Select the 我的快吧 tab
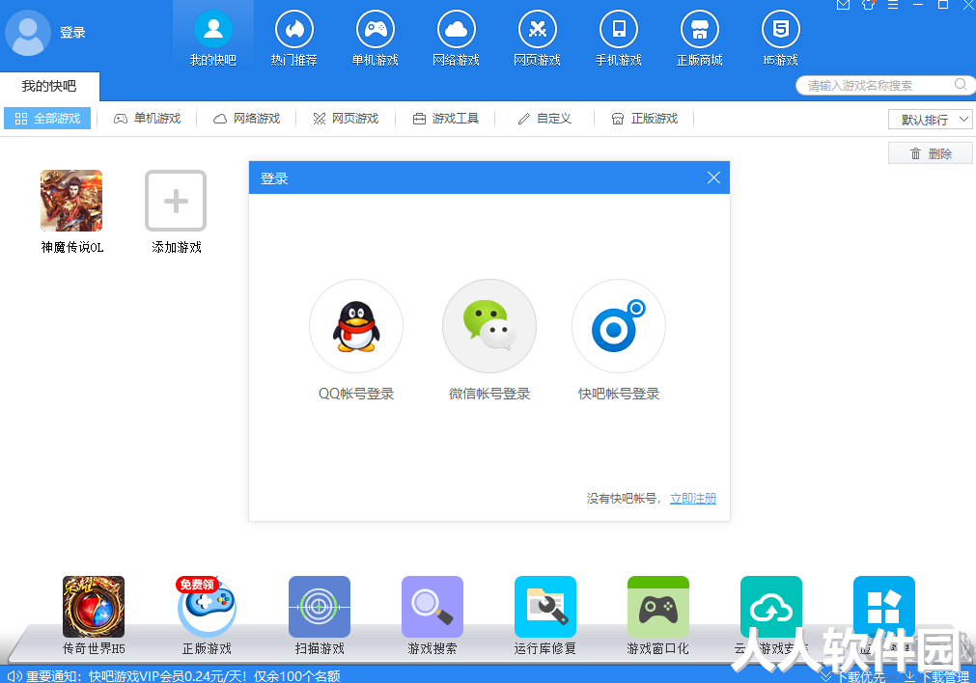This screenshot has height=683, width=976. (49, 86)
